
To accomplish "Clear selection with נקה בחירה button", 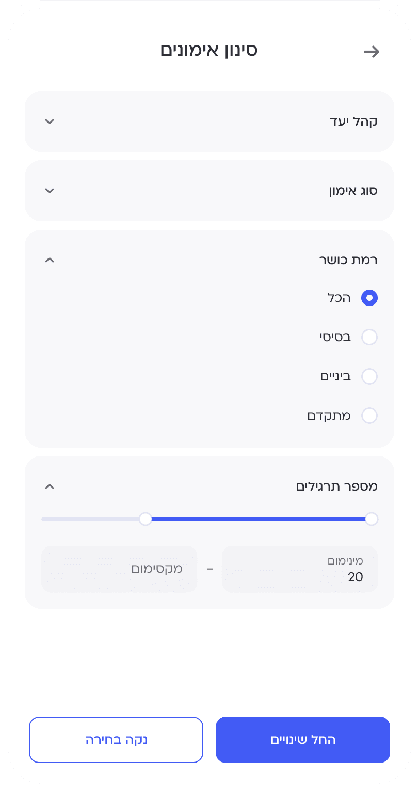I will 116,740.
